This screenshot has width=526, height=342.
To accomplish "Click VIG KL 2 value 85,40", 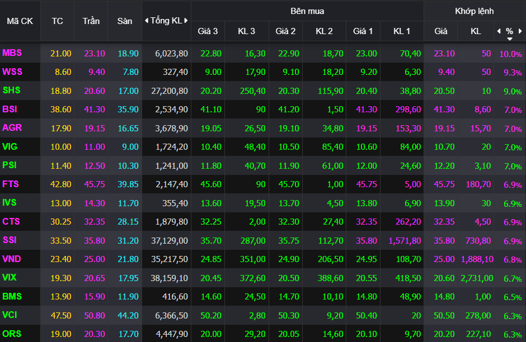I will pos(333,147).
